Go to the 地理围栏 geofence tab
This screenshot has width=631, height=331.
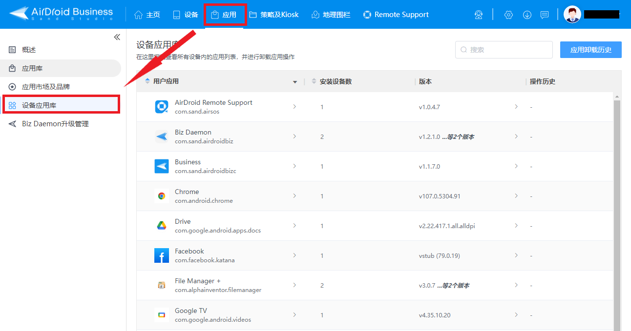coord(332,15)
